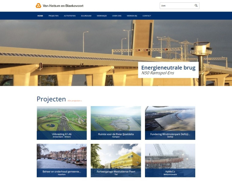This screenshot has height=186, width=232.
Task: Open the Werkwijze page
Action: [x=102, y=16]
